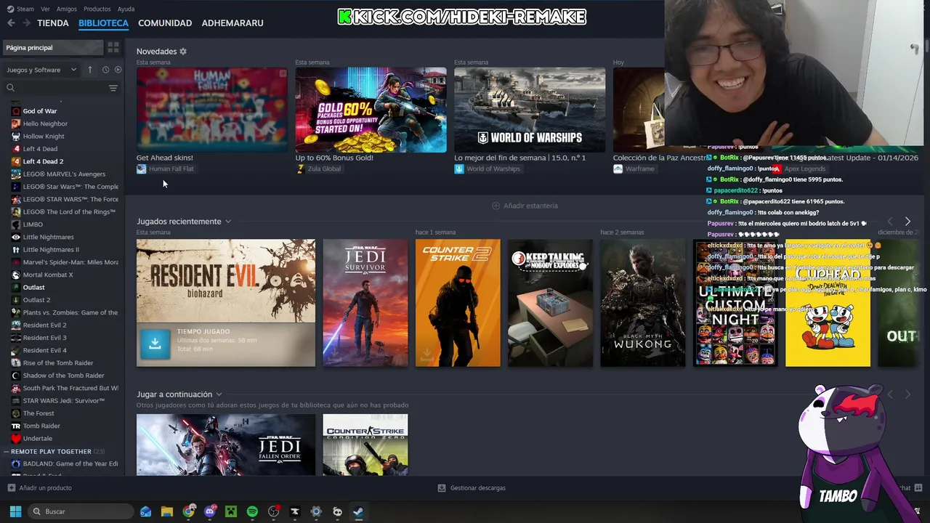
Task: Toggle sort order arrow in library filter
Action: (x=90, y=70)
